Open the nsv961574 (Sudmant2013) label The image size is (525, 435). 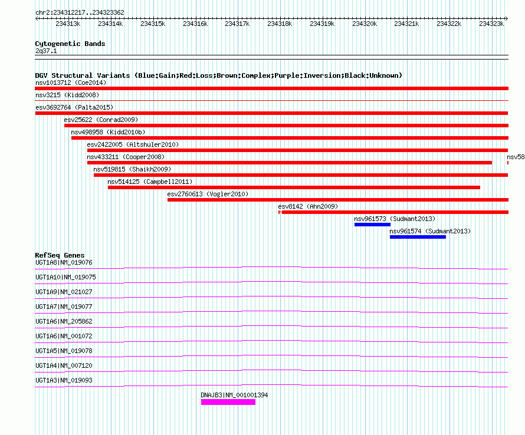click(x=430, y=231)
